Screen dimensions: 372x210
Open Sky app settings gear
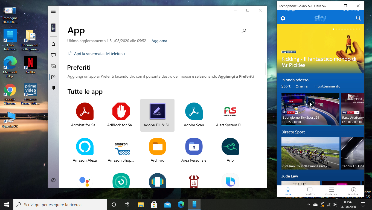(x=283, y=18)
